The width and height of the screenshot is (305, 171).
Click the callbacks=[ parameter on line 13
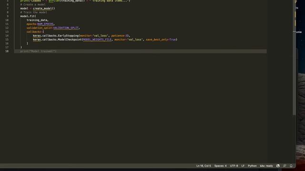[x=35, y=32]
